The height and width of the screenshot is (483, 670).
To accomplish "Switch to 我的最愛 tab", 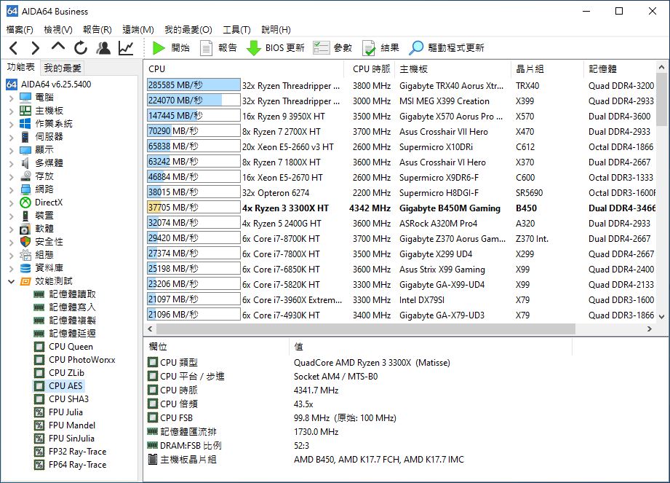I will click(63, 68).
